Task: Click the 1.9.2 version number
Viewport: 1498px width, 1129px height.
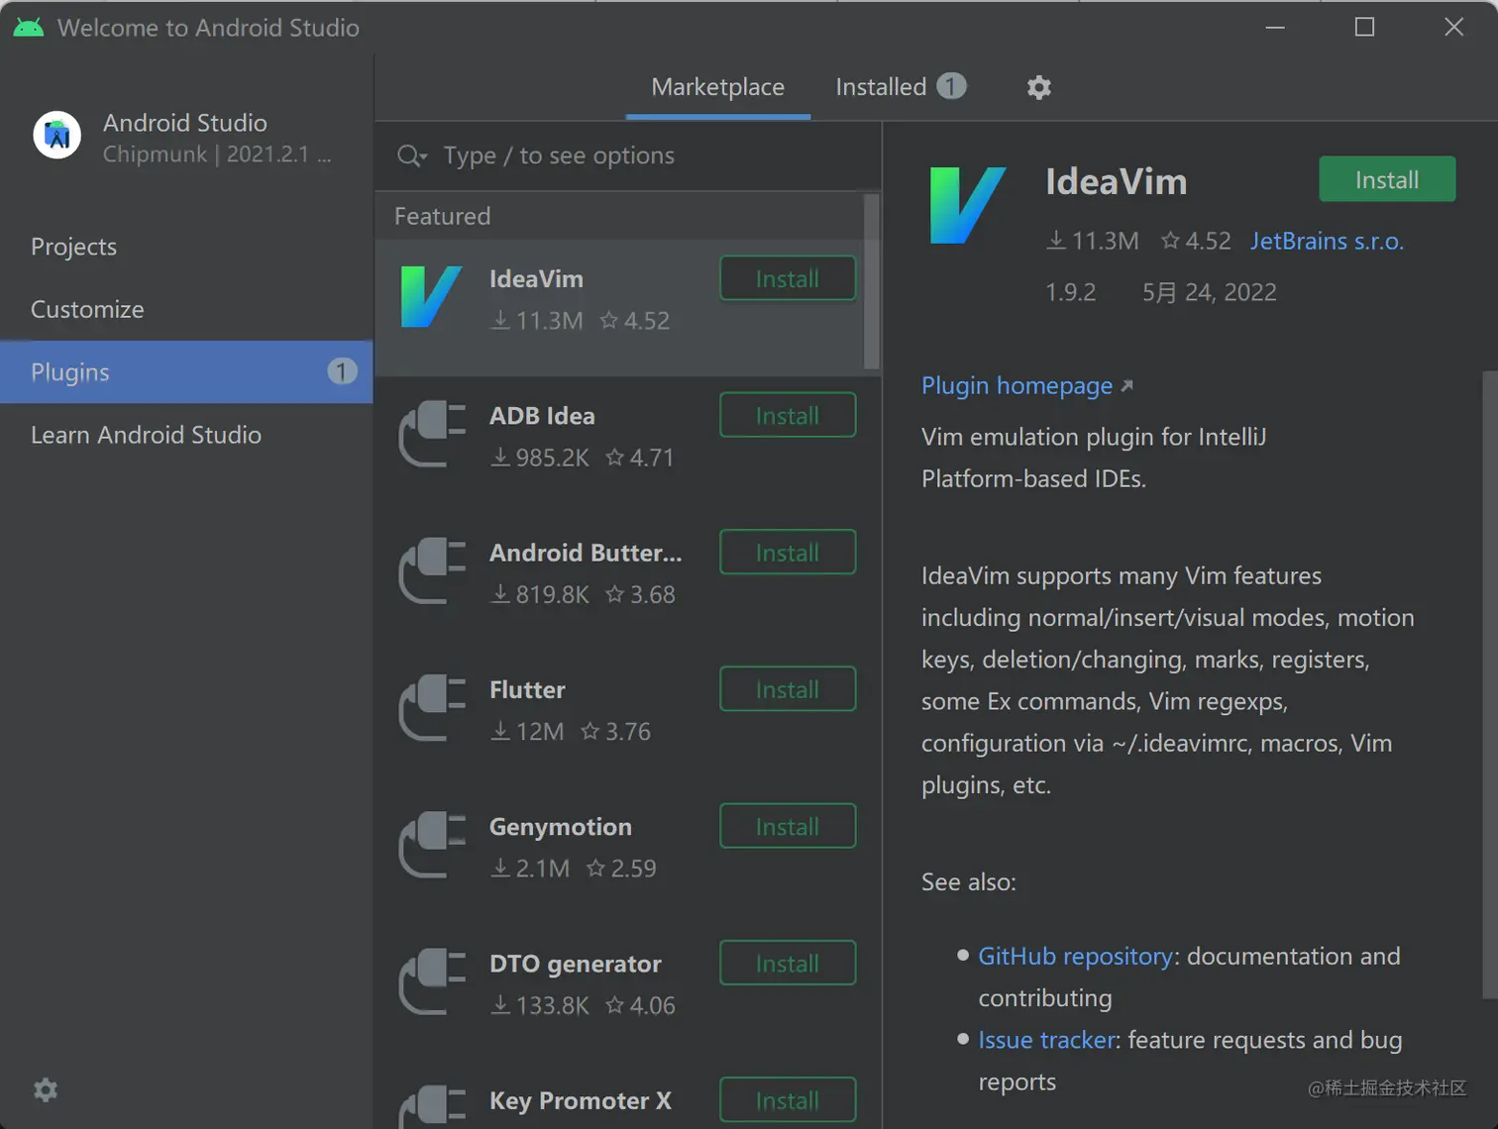Action: coord(1071,292)
